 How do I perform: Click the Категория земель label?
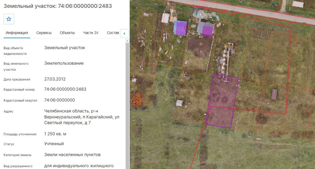click(x=18, y=155)
